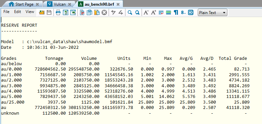Open the Edit menu
This screenshot has width=262, height=124.
click(x=17, y=12)
